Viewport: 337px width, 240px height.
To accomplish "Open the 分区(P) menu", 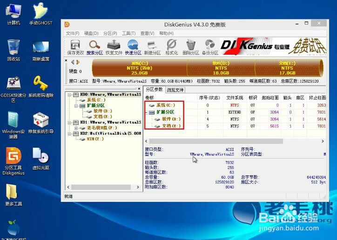I will [x=110, y=33].
